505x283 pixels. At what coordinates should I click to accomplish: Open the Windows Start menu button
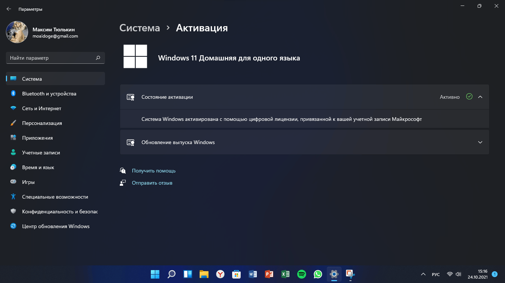[x=155, y=274]
